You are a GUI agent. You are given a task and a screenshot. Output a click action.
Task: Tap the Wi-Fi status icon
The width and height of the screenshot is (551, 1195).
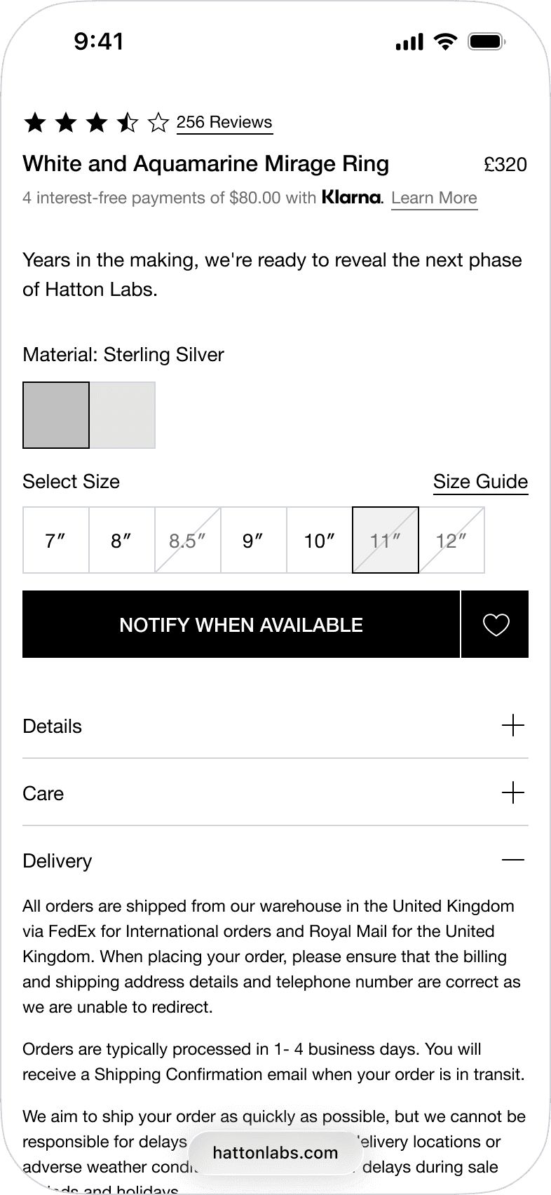coord(445,41)
